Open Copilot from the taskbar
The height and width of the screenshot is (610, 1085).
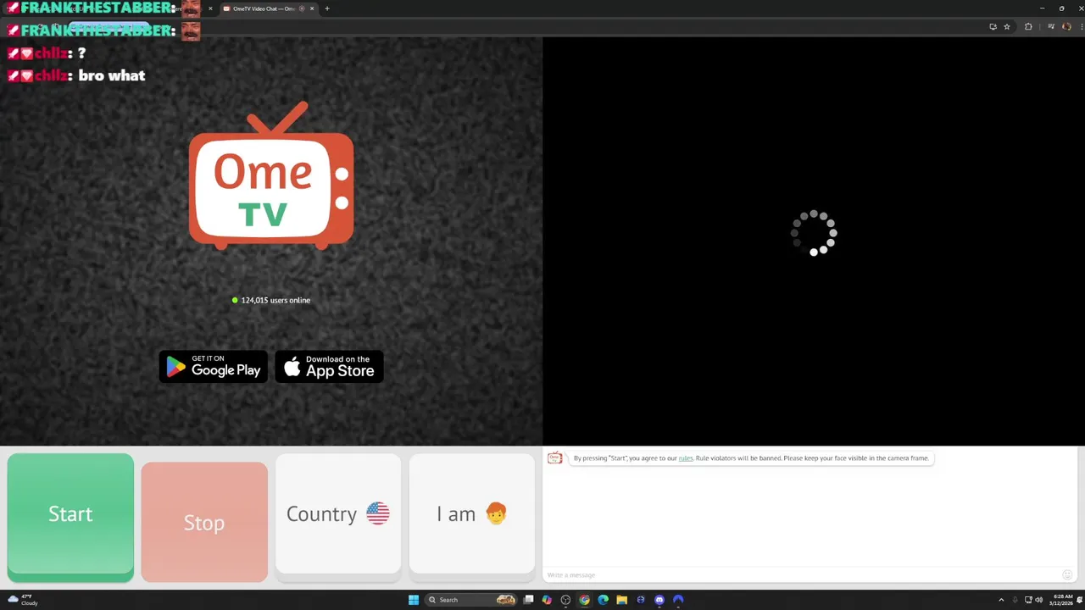[x=547, y=600]
